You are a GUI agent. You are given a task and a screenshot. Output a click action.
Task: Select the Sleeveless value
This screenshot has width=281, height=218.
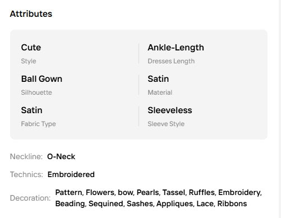pos(170,110)
